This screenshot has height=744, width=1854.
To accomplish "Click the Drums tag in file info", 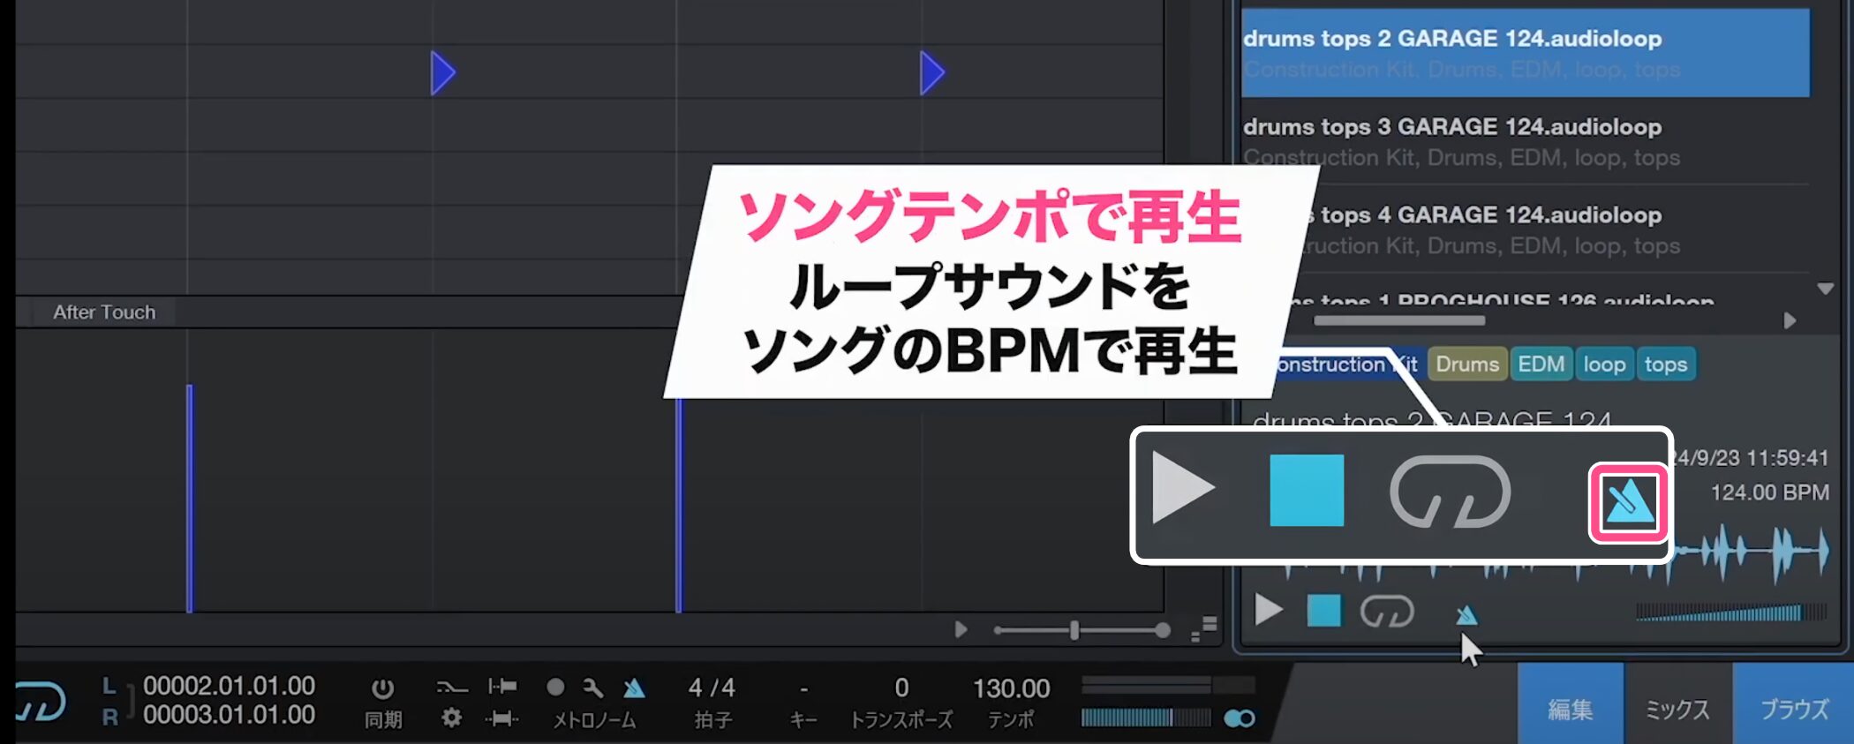I will (1466, 364).
